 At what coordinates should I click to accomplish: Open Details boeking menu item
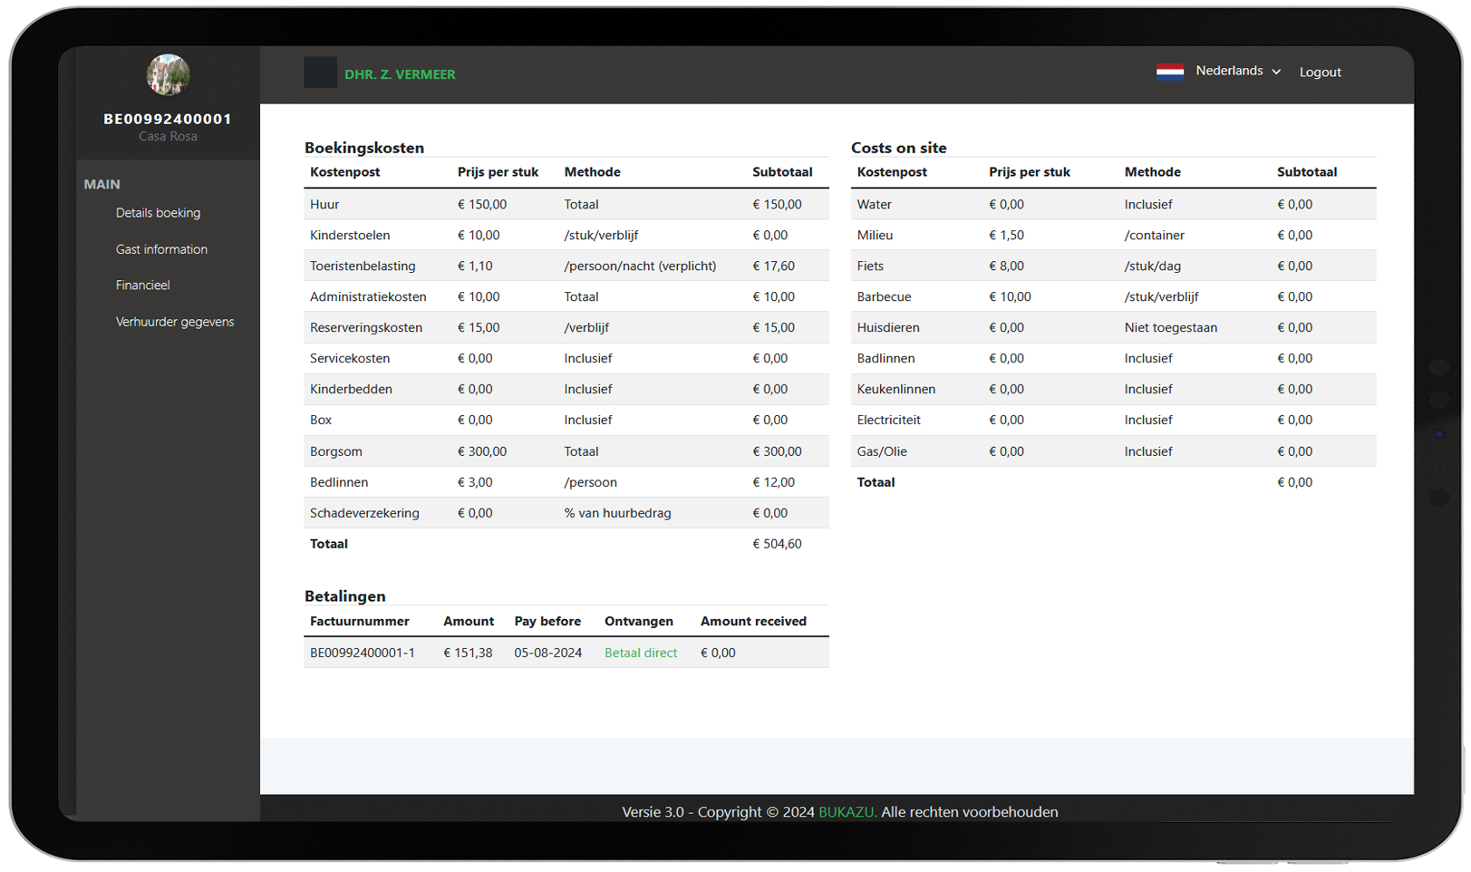158,213
